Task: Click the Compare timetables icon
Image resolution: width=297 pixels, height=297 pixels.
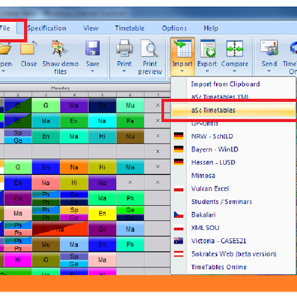Action: pyautogui.click(x=234, y=48)
